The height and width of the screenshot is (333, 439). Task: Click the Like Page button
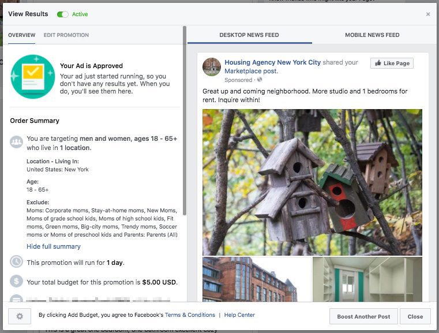(x=392, y=63)
